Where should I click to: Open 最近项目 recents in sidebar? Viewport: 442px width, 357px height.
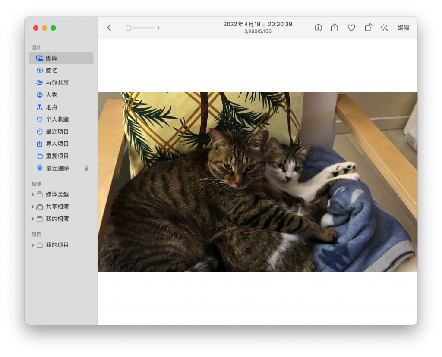(61, 132)
